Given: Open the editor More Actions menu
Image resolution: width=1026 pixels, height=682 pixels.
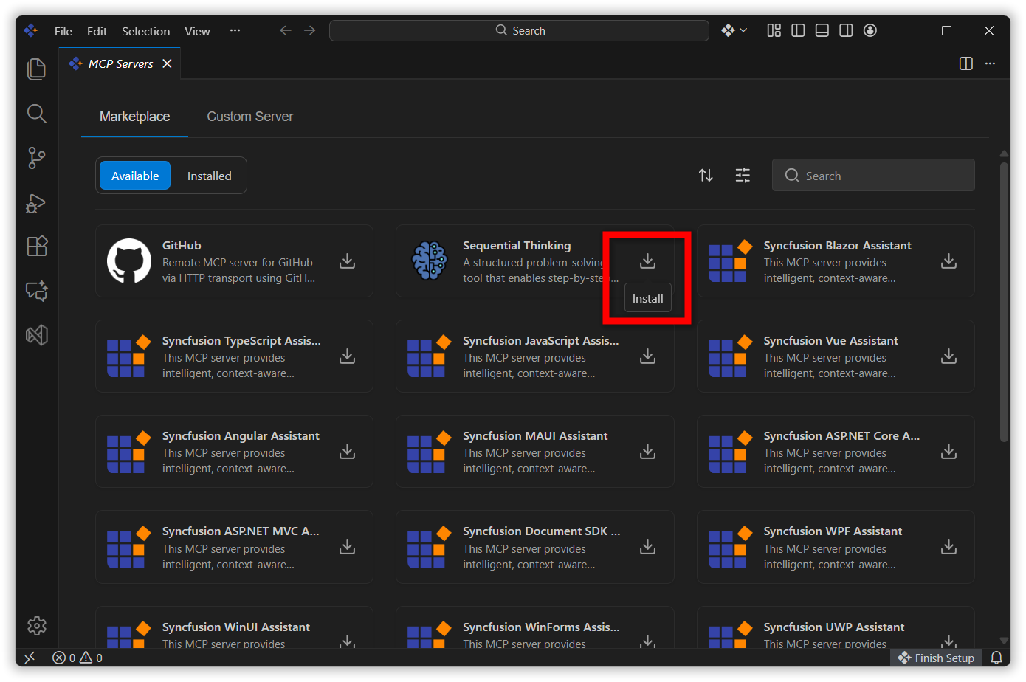Looking at the screenshot, I should [x=990, y=63].
